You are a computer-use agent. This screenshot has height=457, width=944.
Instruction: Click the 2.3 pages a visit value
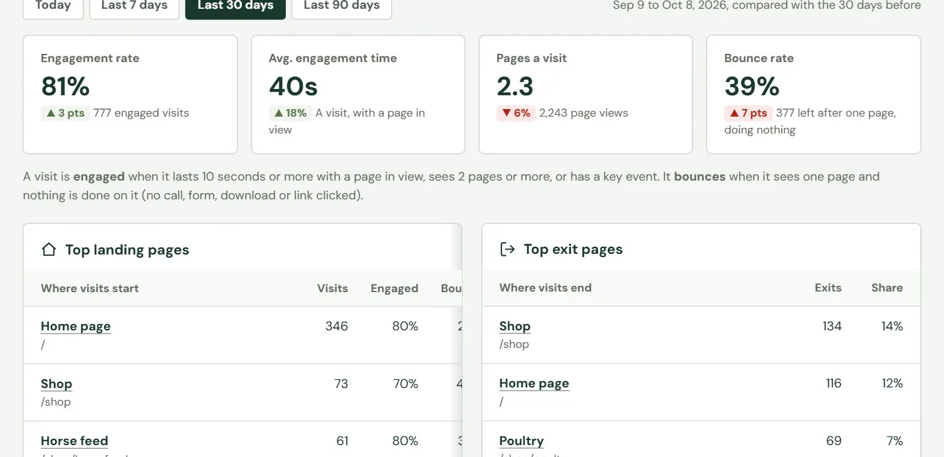515,87
